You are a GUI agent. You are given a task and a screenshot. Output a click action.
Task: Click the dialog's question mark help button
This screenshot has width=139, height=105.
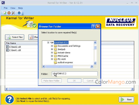(x=93, y=26)
